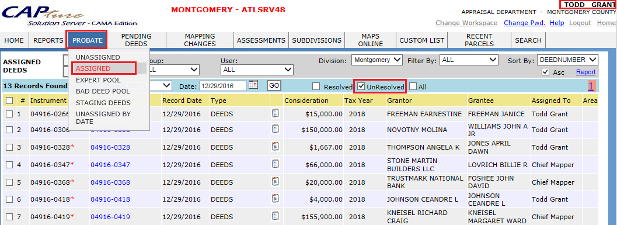617x225 pixels.
Task: Open the SEARCH tab
Action: click(528, 40)
